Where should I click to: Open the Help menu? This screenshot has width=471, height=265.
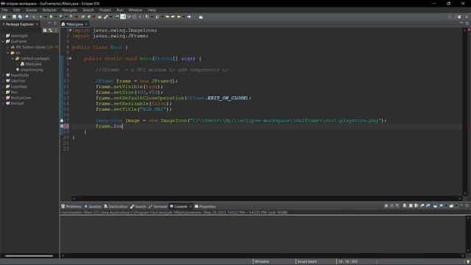(152, 10)
